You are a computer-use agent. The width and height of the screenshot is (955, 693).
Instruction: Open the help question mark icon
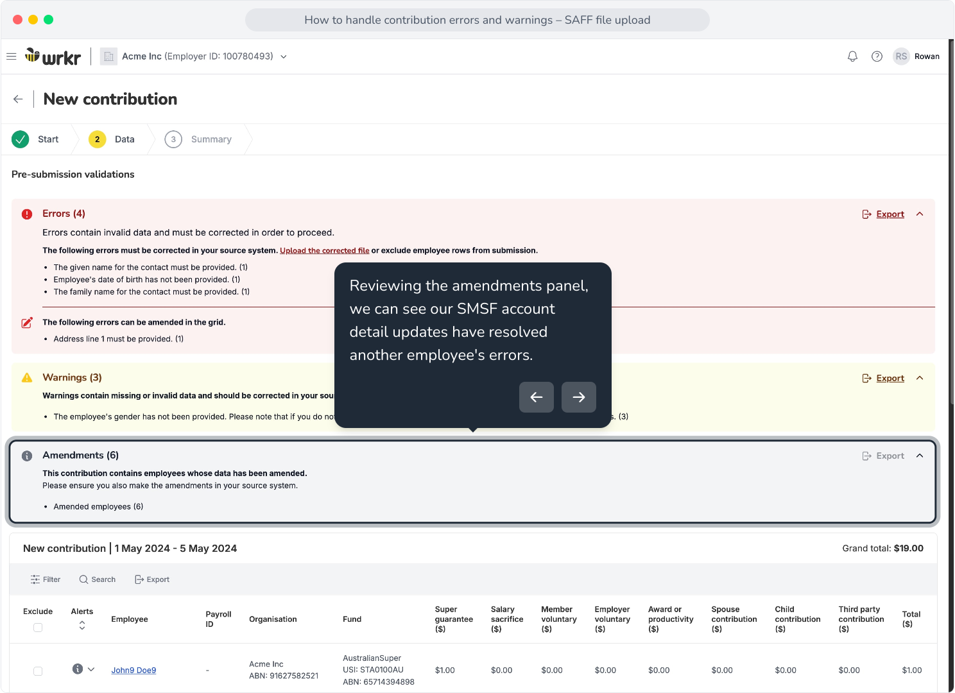877,56
